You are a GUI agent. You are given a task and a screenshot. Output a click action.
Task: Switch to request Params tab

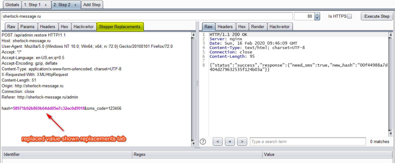(27, 27)
